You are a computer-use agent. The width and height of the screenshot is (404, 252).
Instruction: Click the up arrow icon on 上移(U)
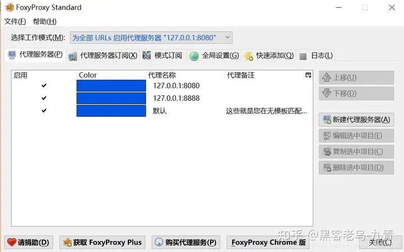(x=327, y=77)
